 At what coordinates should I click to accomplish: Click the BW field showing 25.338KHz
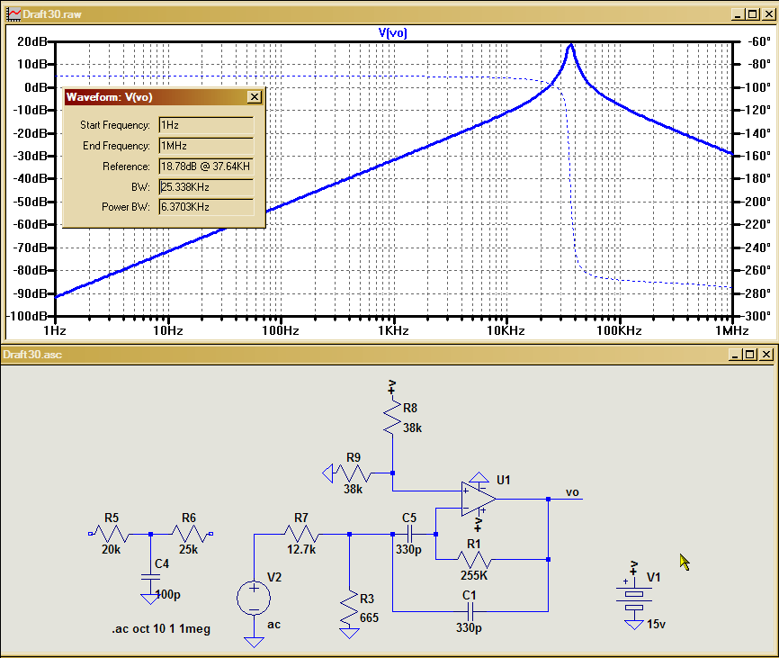click(x=206, y=187)
